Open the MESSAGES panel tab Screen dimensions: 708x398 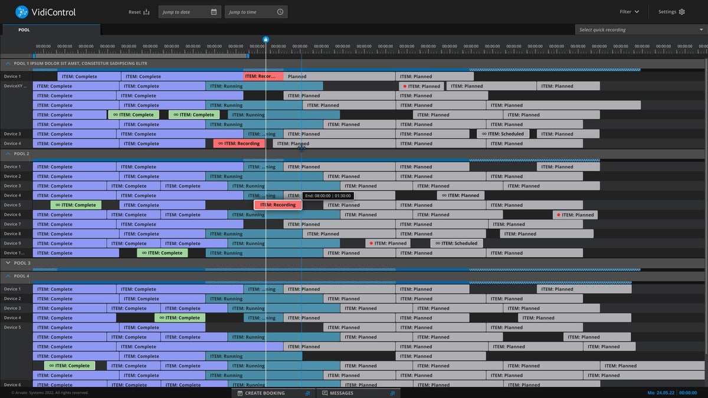[x=358, y=393]
